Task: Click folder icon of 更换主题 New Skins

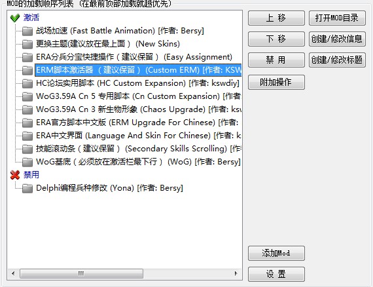Action: (27, 44)
